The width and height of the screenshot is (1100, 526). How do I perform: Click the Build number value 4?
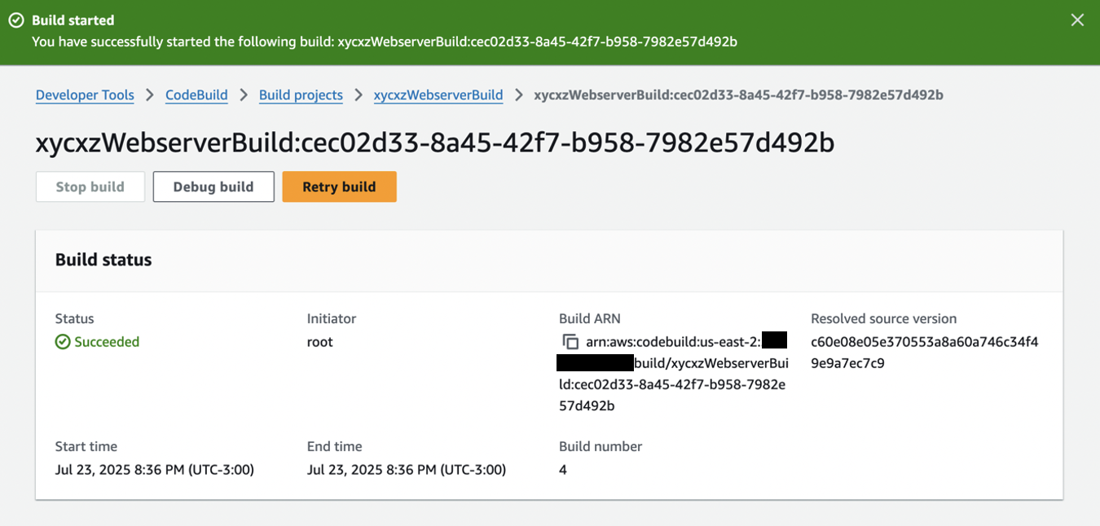point(562,469)
